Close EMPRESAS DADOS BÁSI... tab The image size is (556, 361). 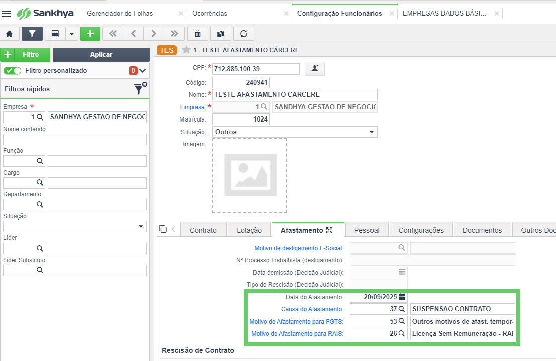(497, 14)
